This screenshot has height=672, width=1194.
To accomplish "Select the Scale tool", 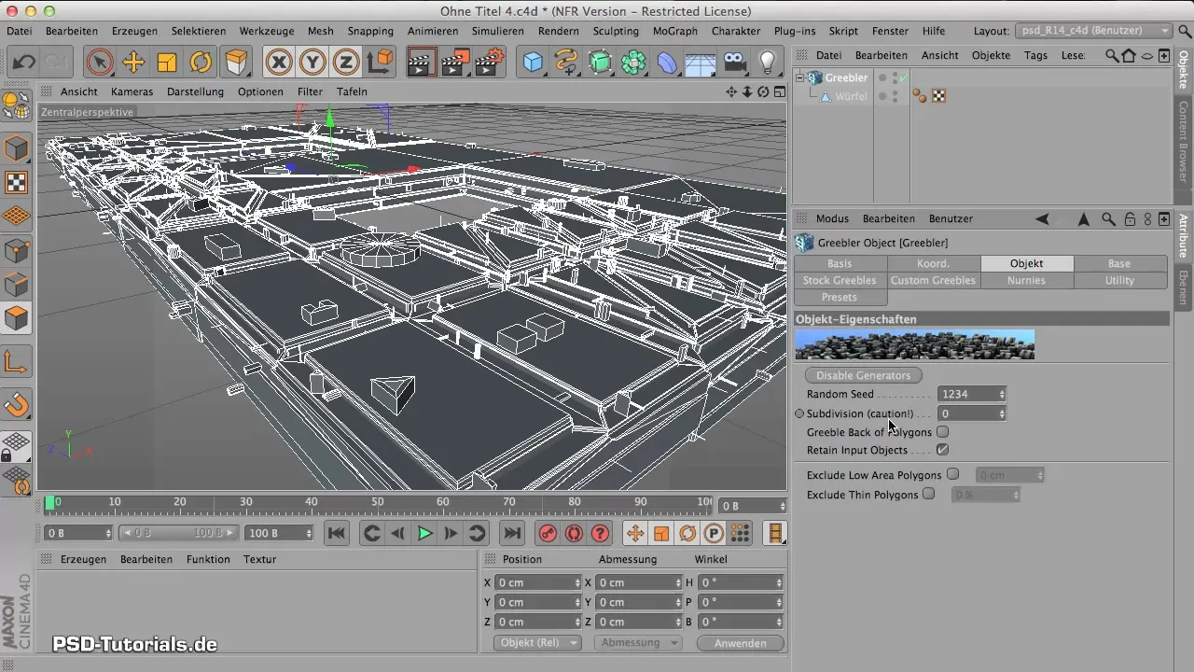I will click(167, 63).
